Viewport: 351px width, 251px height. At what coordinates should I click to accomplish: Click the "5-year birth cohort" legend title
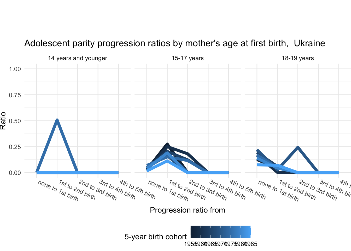coord(156,237)
